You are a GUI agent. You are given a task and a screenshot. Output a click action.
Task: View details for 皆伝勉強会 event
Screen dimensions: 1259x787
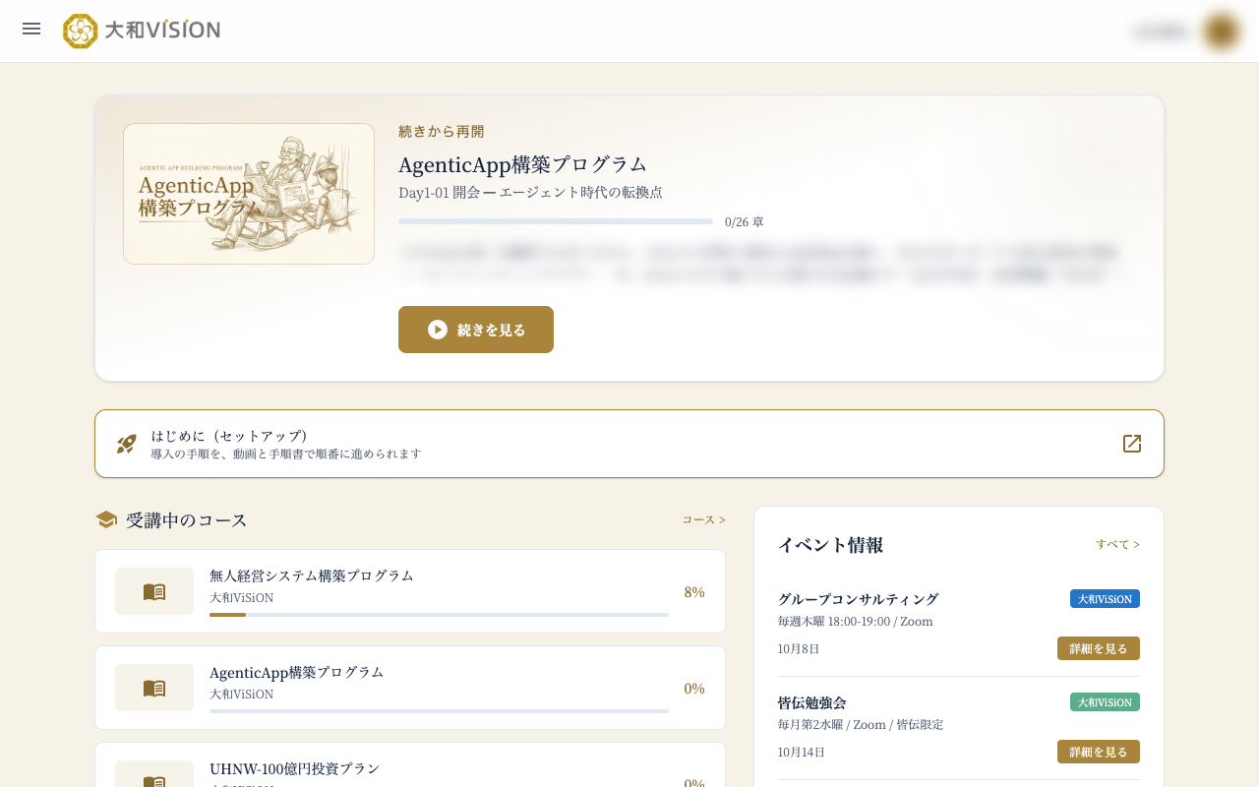pos(1099,752)
